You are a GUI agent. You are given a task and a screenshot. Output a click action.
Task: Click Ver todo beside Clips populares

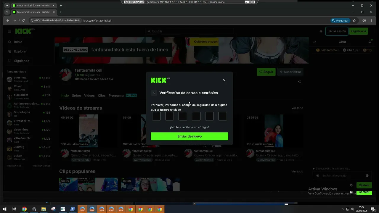(x=297, y=172)
